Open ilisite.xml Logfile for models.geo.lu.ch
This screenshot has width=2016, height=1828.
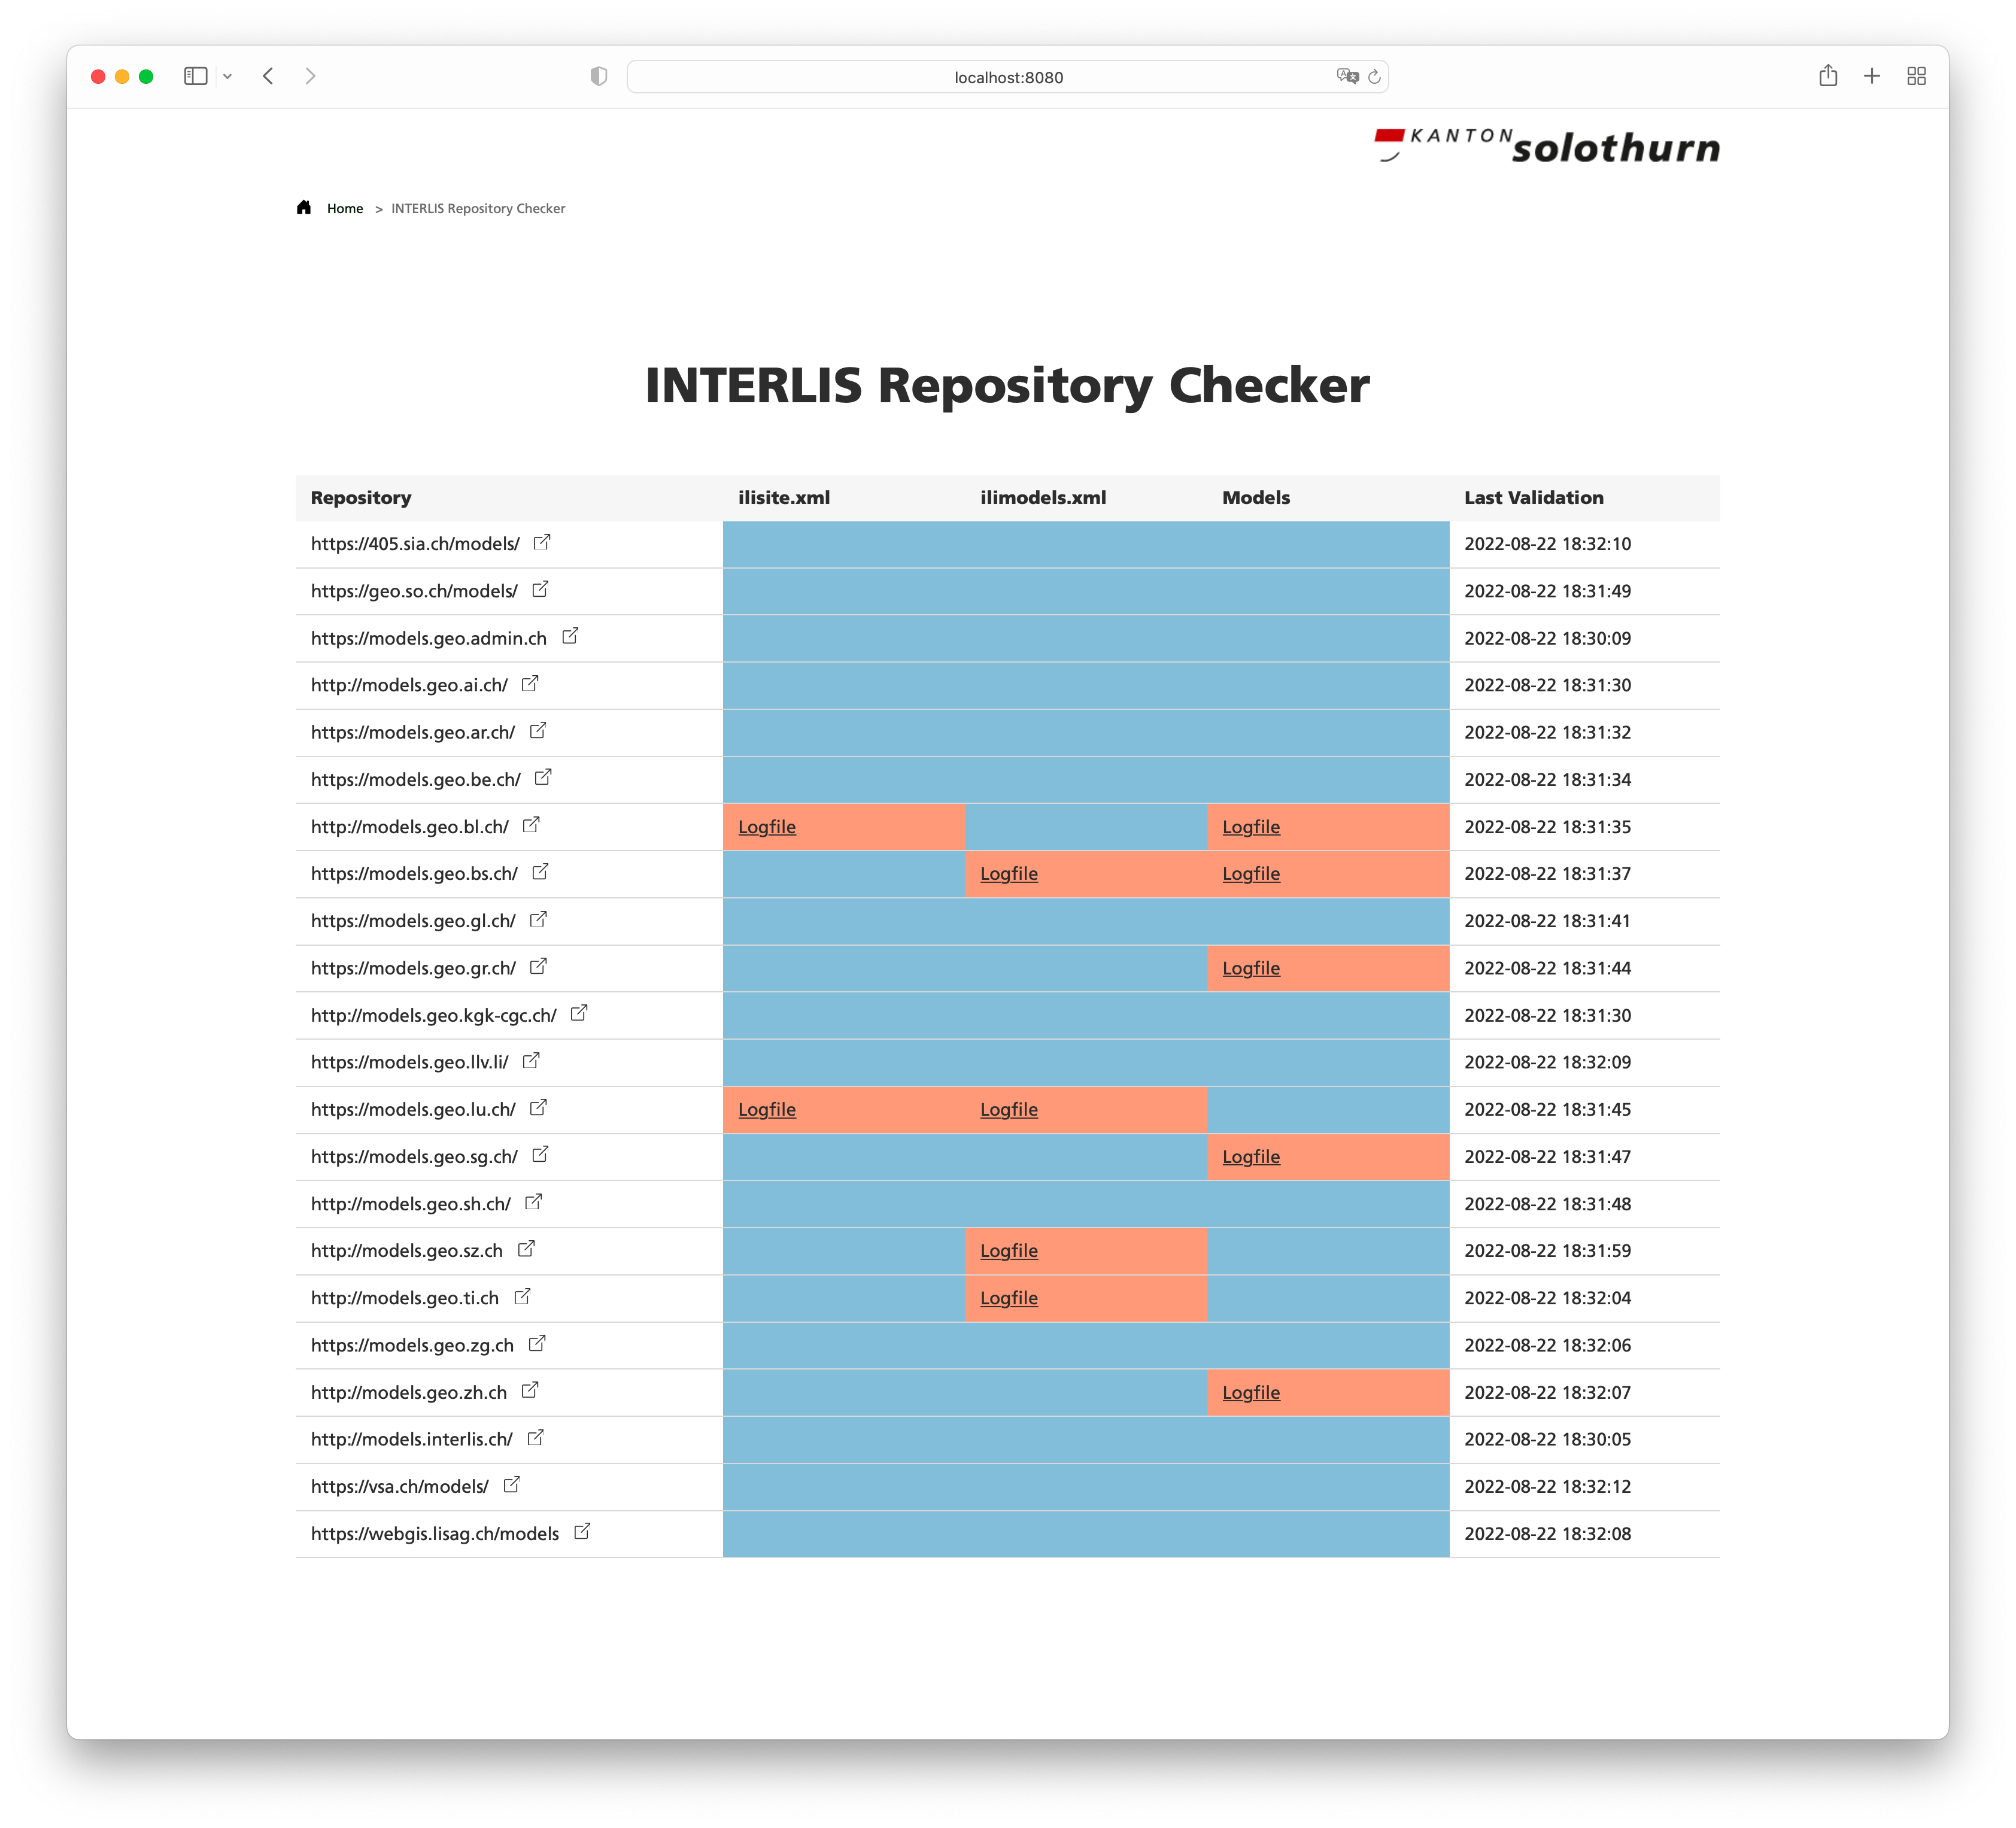767,1110
